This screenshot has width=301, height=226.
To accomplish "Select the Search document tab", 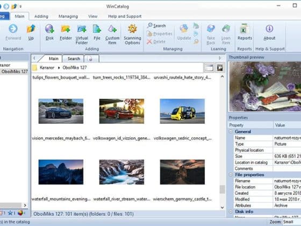I will (x=74, y=59).
